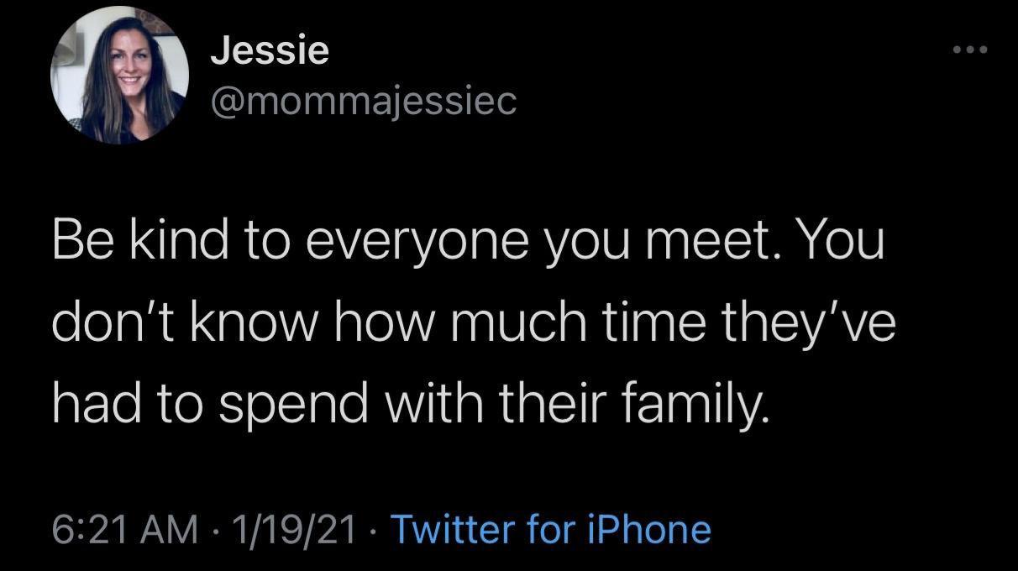Open the display name Jessie
Screen dimensions: 1018x571
[269, 52]
